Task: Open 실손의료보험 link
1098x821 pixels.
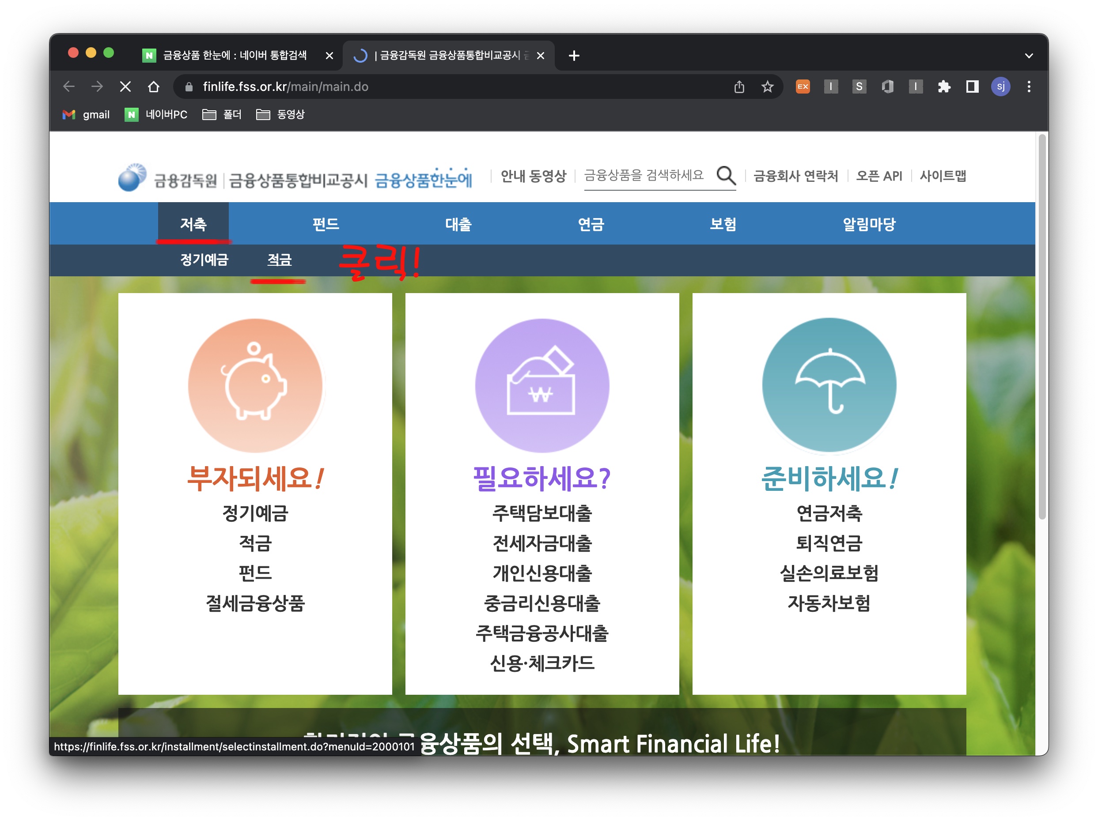Action: (829, 573)
